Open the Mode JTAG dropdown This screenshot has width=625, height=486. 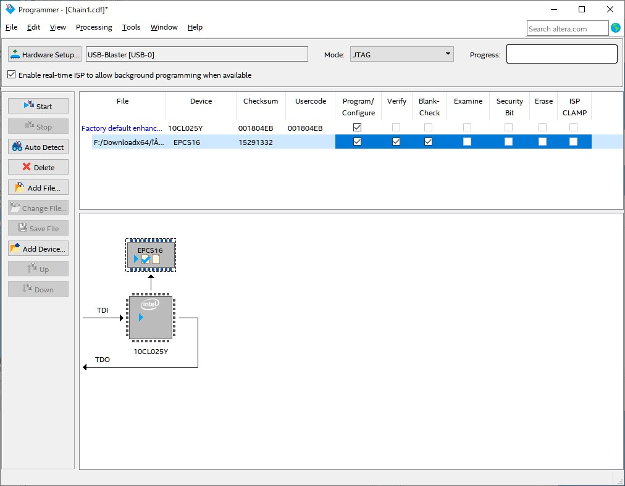(402, 54)
